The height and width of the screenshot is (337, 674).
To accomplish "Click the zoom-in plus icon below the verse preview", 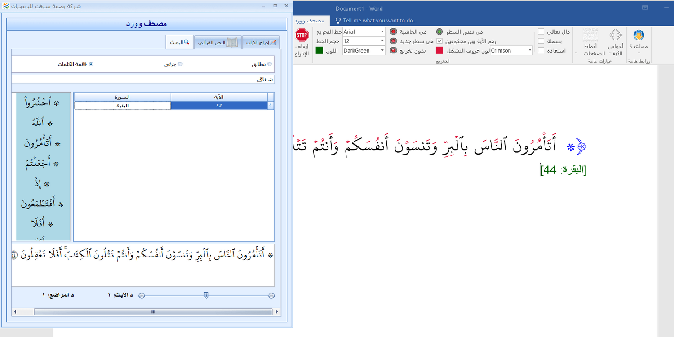I will pos(142,296).
